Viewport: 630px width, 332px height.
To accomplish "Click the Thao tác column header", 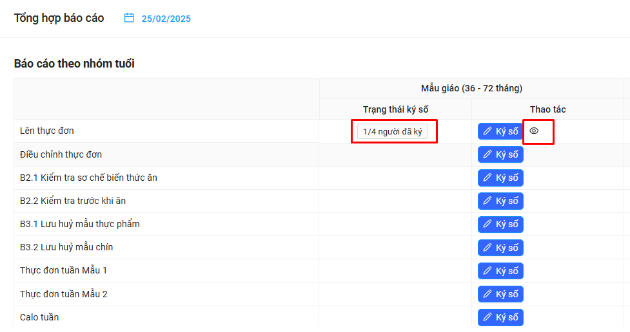I will tap(547, 109).
